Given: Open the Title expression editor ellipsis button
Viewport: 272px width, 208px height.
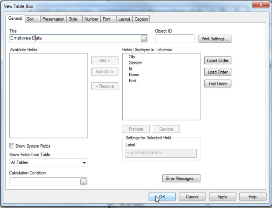Looking at the screenshot, I should click(x=144, y=39).
